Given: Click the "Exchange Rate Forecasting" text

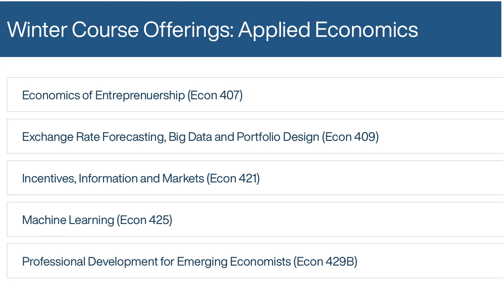Looking at the screenshot, I should point(94,137).
